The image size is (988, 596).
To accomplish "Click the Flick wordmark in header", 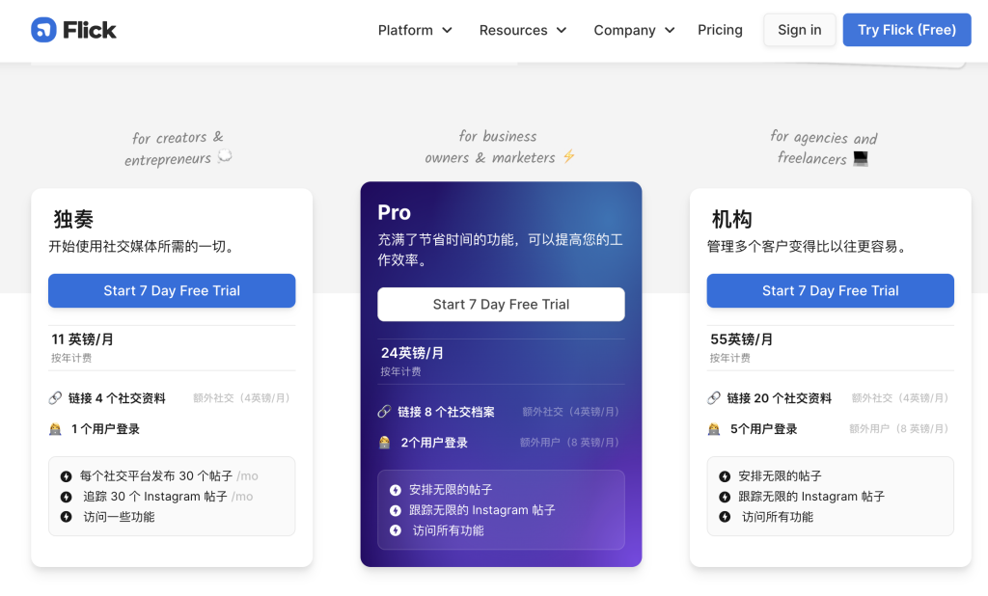I will [90, 30].
